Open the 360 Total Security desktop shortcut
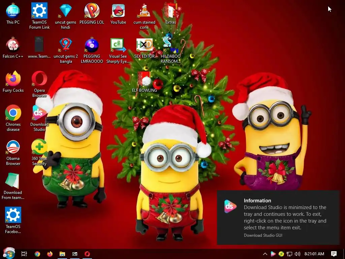This screenshot has width=345, height=259. pos(39,152)
